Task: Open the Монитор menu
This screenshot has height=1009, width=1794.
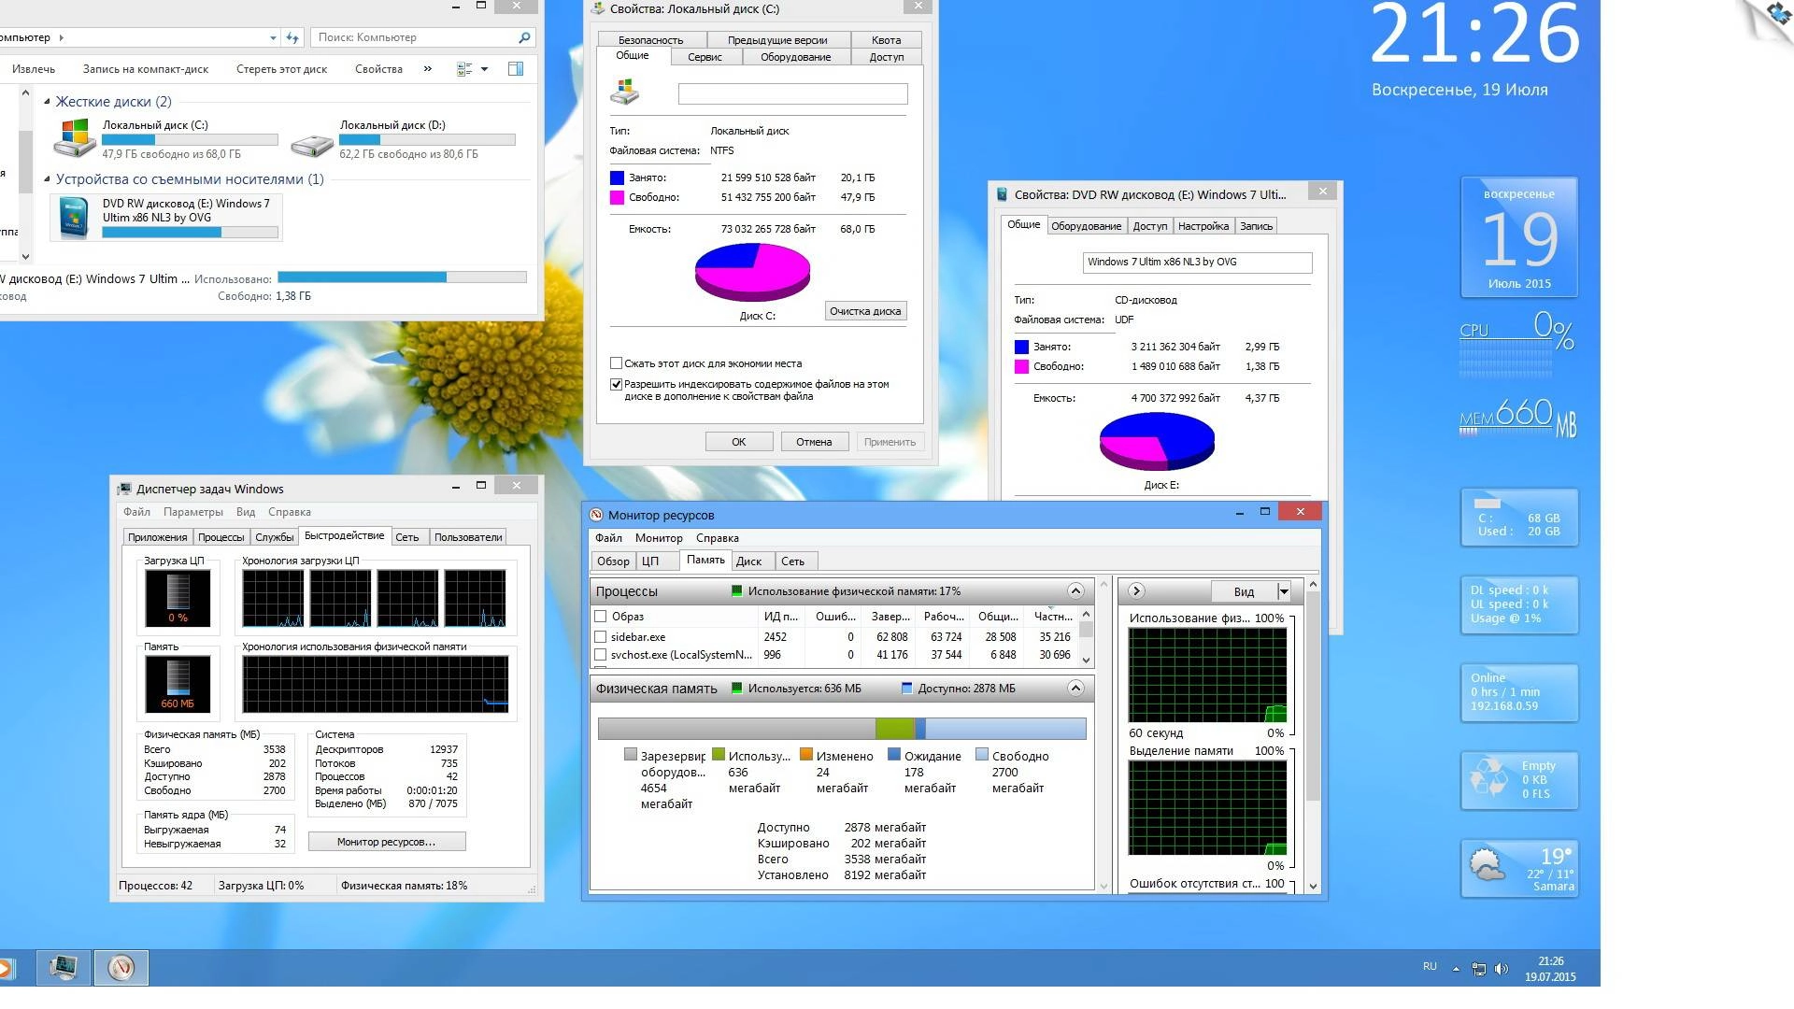Action: point(659,538)
